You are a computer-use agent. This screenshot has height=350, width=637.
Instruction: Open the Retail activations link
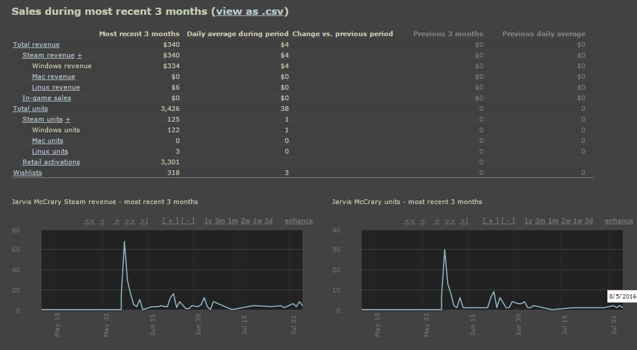click(x=51, y=162)
